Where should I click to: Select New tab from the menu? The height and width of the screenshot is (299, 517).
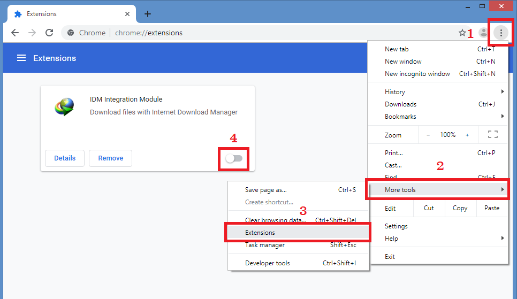438,49
